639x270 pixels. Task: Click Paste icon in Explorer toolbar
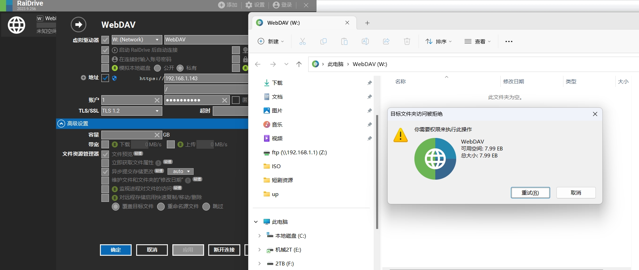tap(344, 41)
